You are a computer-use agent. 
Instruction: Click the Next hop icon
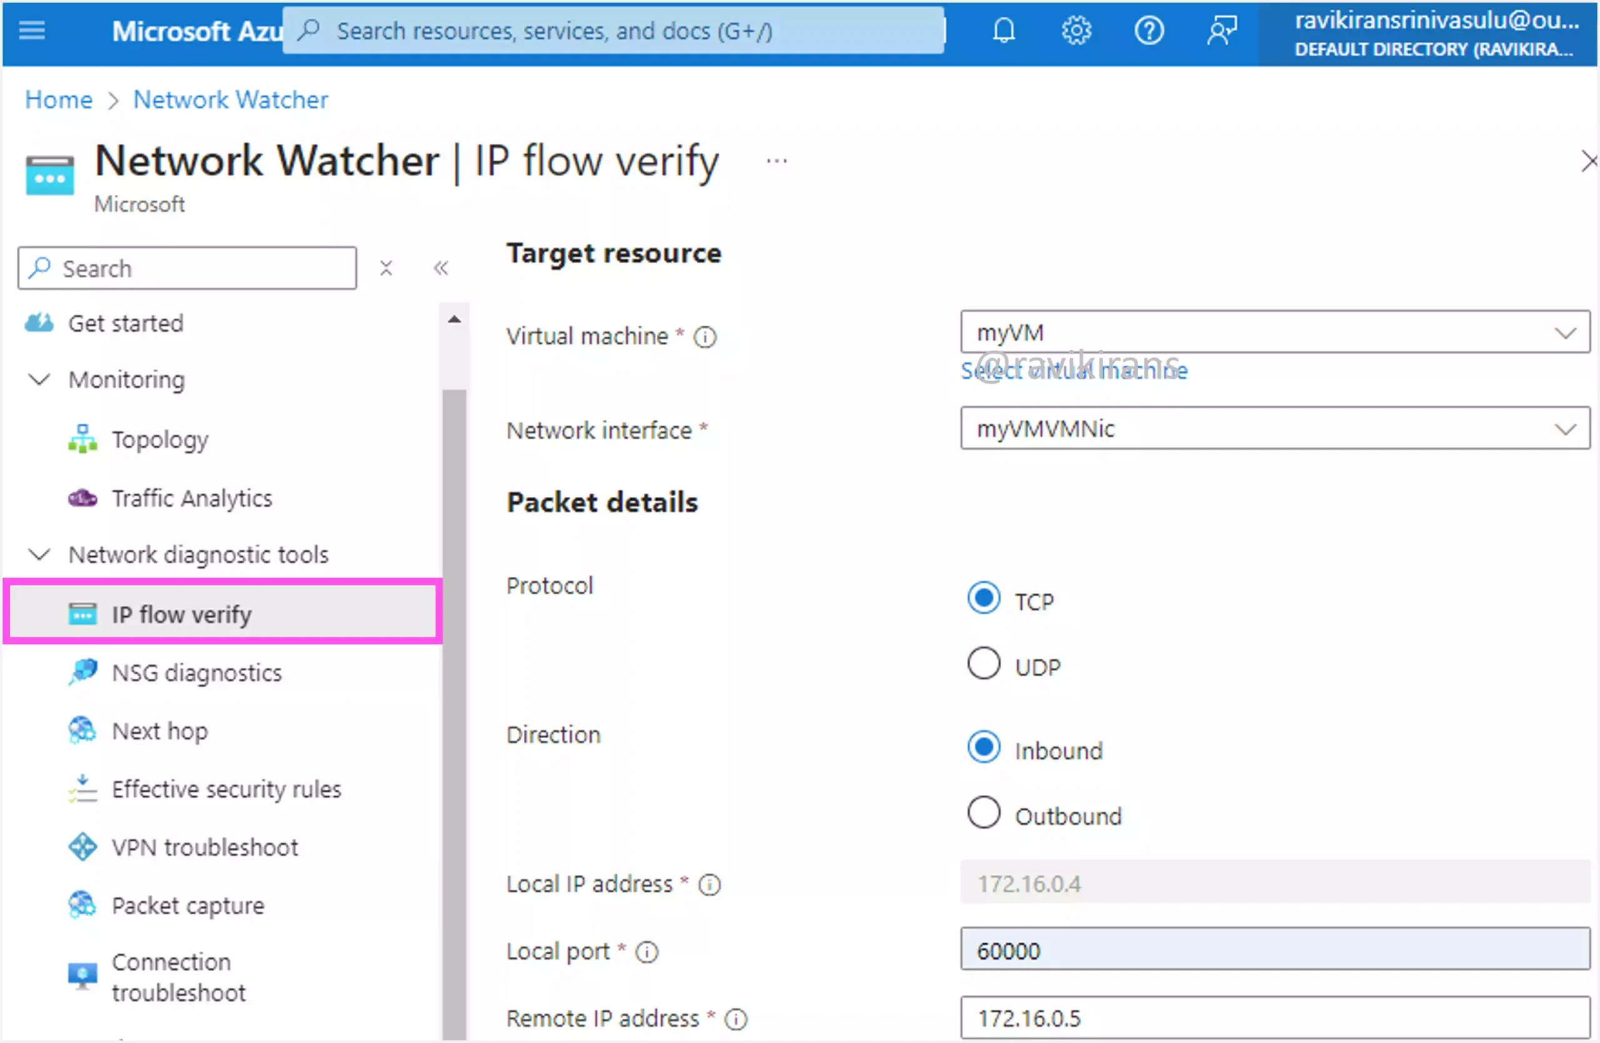coord(82,731)
